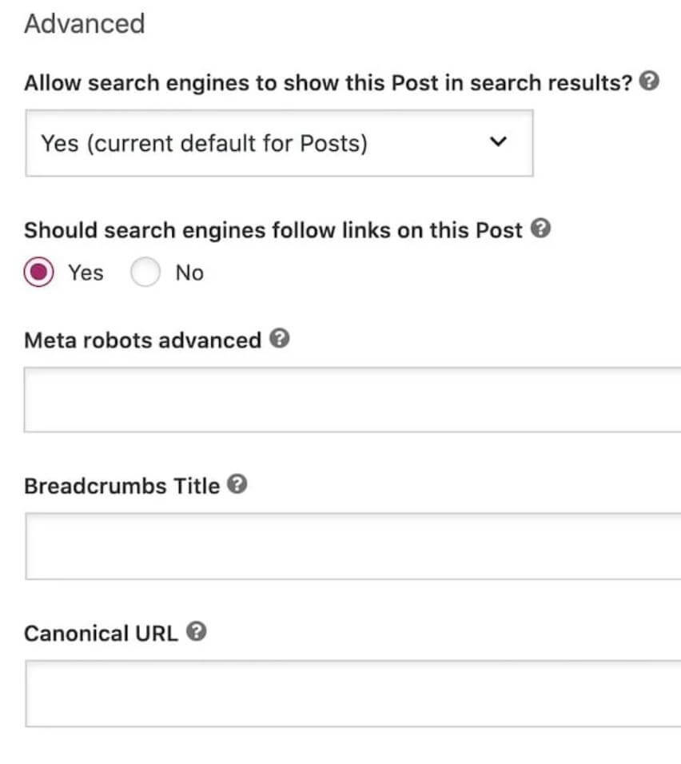This screenshot has height=764, width=681.
Task: Click the Canonical URL input field
Action: (352, 694)
